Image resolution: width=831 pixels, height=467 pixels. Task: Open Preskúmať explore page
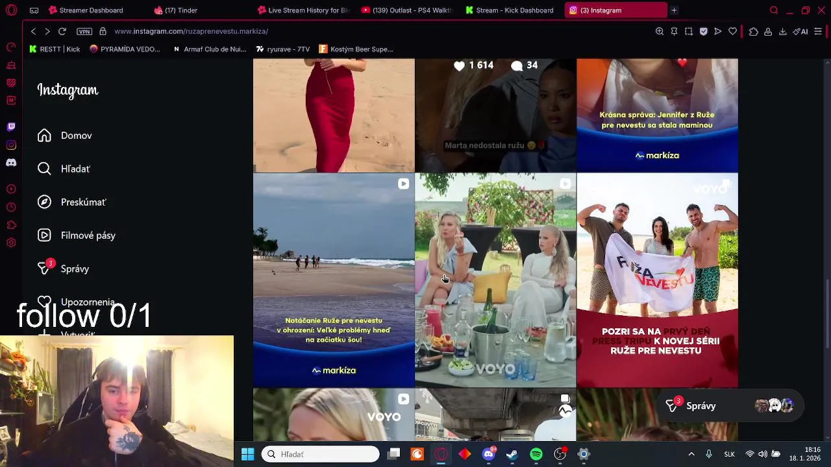click(x=71, y=202)
